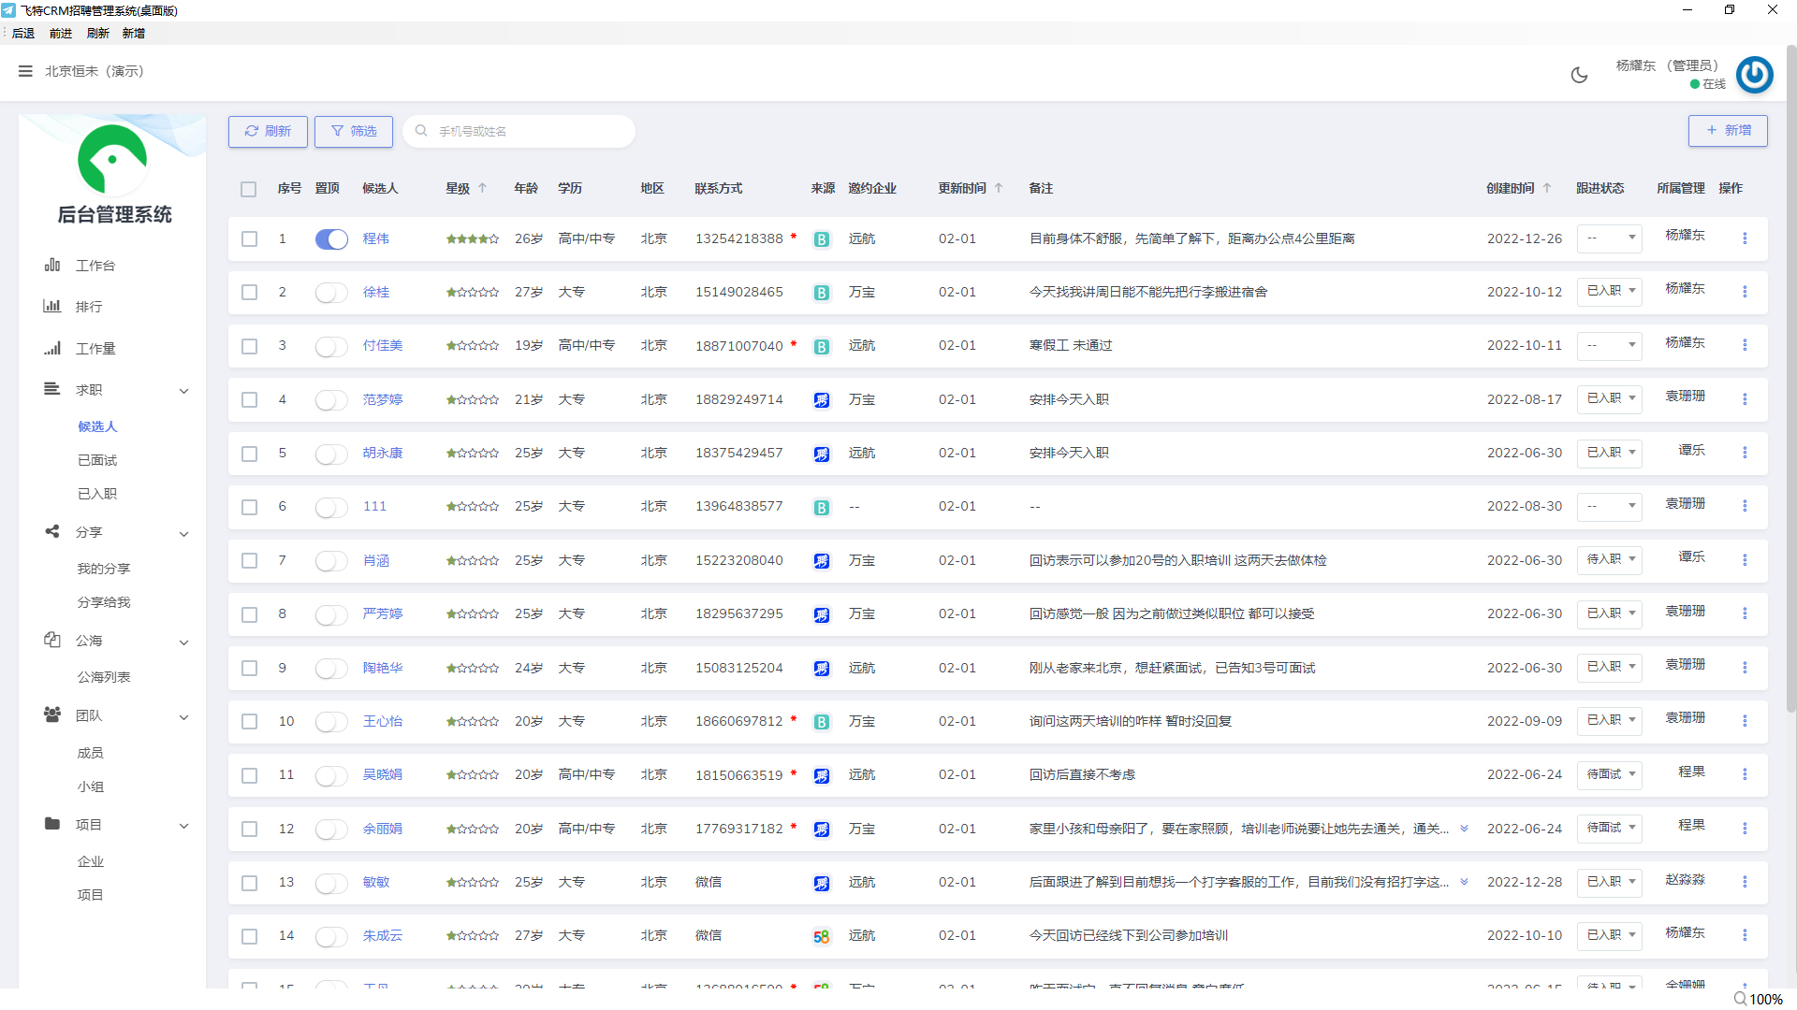Collapse the 求职 sidebar section
The width and height of the screenshot is (1797, 1010).
[x=183, y=391]
